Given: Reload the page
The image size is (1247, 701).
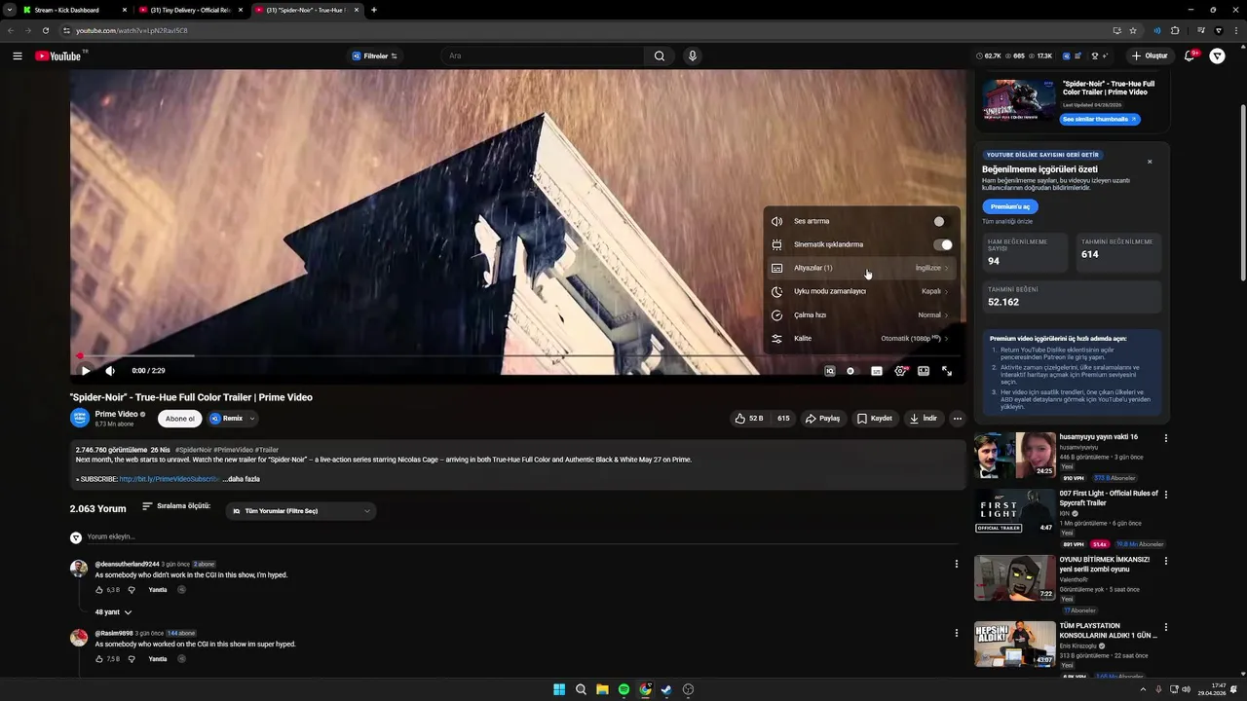Looking at the screenshot, I should (45, 30).
